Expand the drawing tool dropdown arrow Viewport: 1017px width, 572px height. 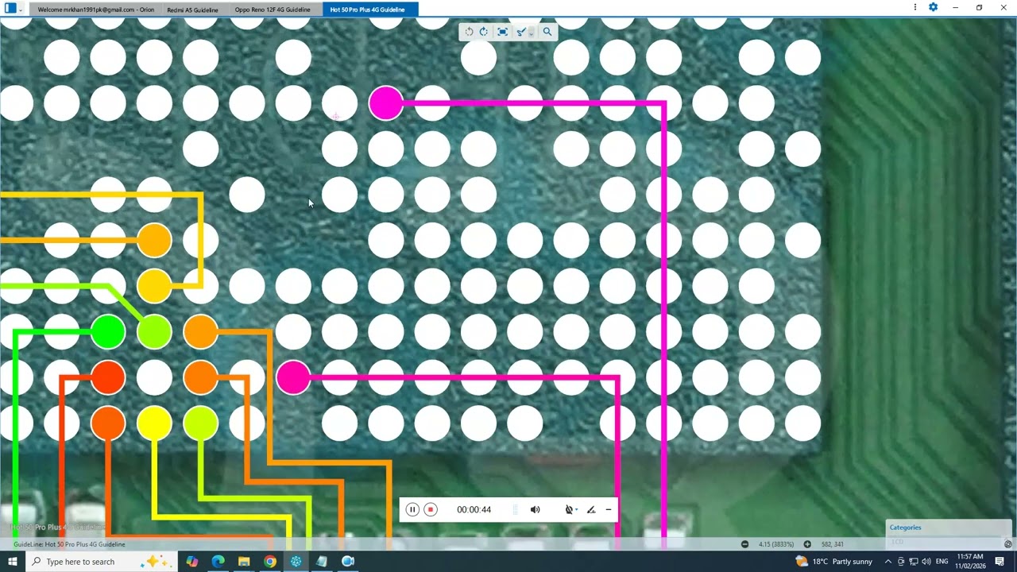(531, 33)
